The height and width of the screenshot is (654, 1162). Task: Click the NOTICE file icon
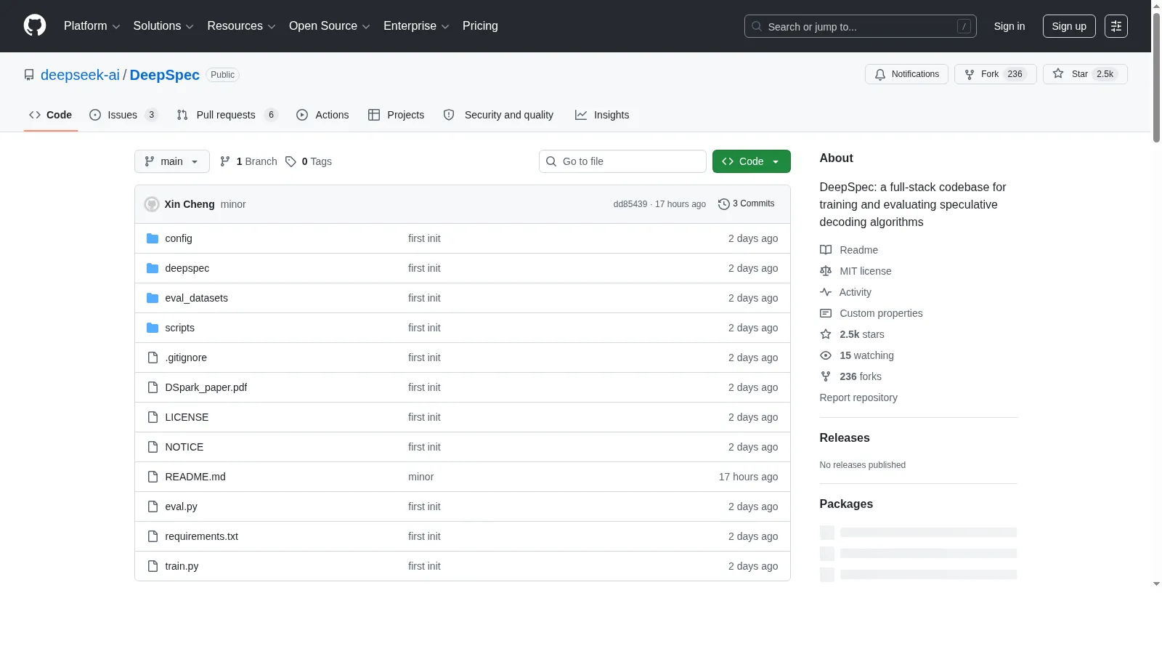[x=153, y=447]
